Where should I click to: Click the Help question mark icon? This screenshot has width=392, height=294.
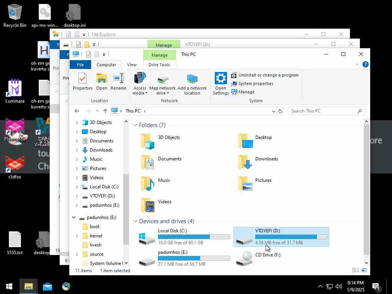[x=366, y=64]
